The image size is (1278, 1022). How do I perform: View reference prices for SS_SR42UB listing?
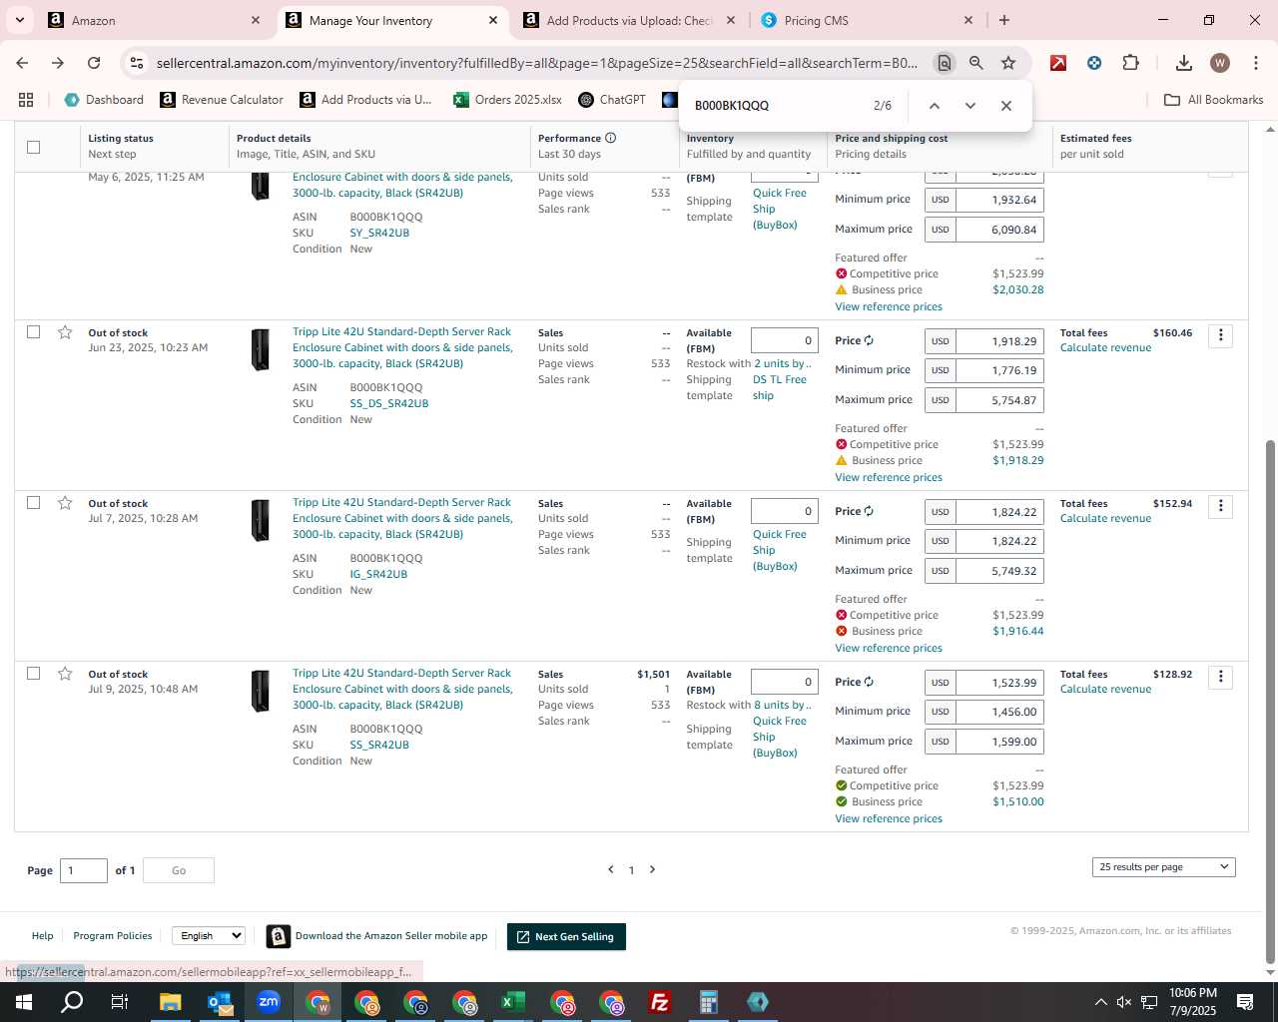point(889,818)
